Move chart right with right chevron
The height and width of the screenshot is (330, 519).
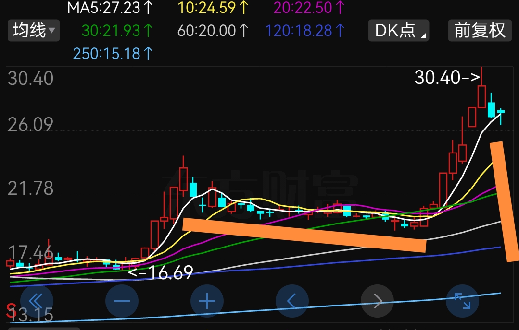(x=377, y=301)
